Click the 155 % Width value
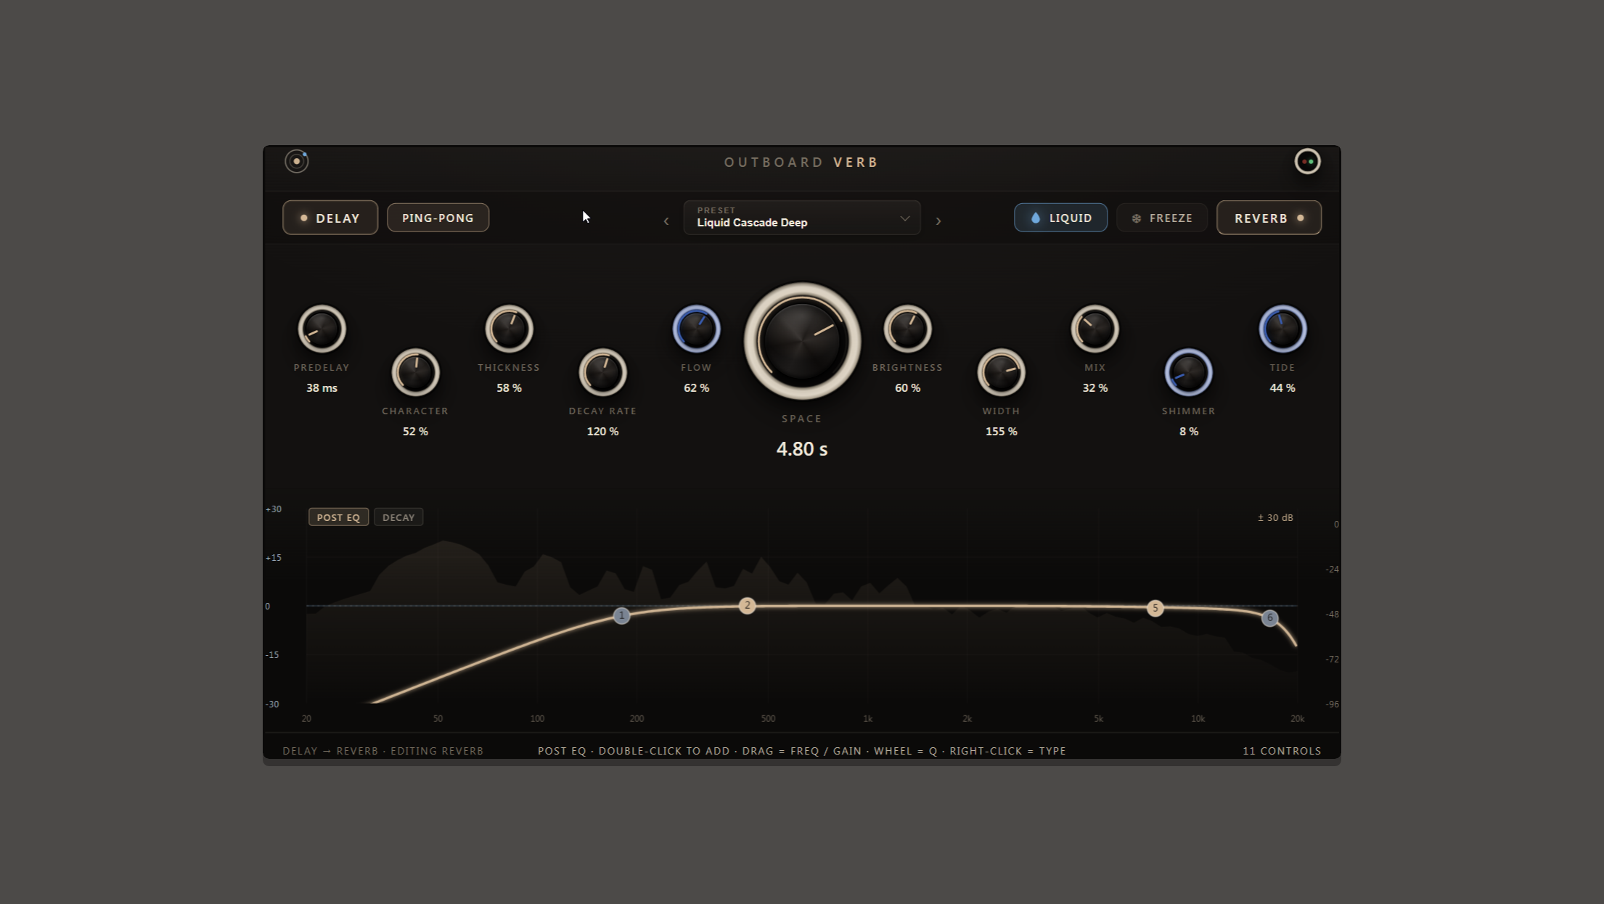This screenshot has height=904, width=1604. point(1001,432)
